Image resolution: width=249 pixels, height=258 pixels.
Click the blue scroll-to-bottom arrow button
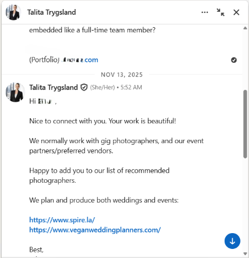coord(232,241)
